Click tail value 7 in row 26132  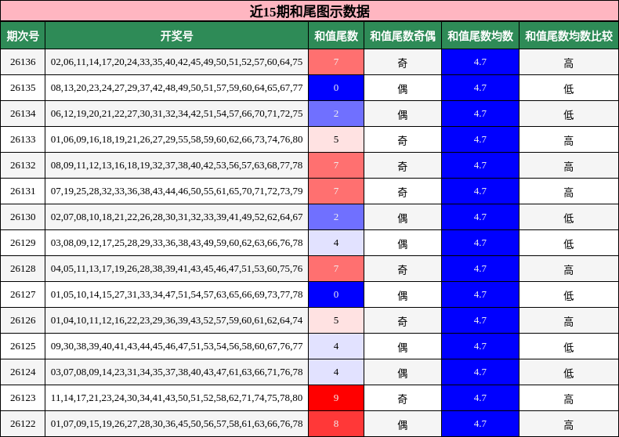[336, 165]
